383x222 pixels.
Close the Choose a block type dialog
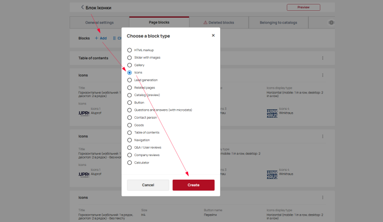pos(213,35)
